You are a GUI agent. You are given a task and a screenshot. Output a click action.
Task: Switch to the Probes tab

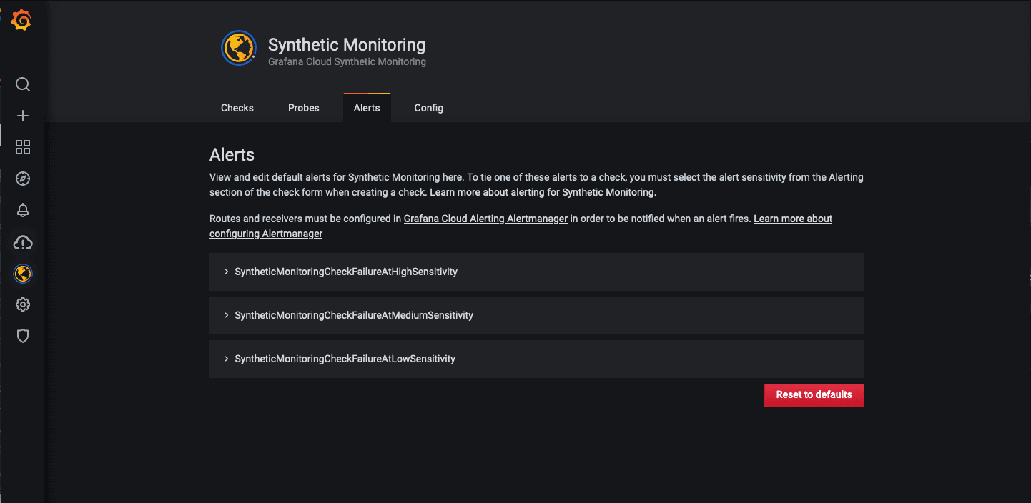click(303, 108)
